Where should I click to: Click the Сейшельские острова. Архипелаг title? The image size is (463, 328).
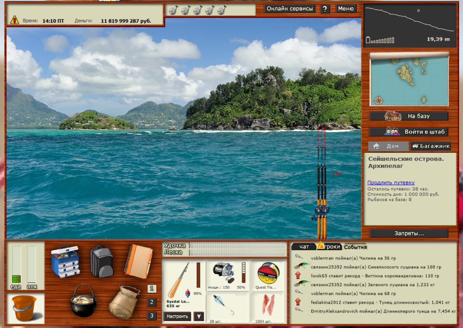(x=406, y=162)
